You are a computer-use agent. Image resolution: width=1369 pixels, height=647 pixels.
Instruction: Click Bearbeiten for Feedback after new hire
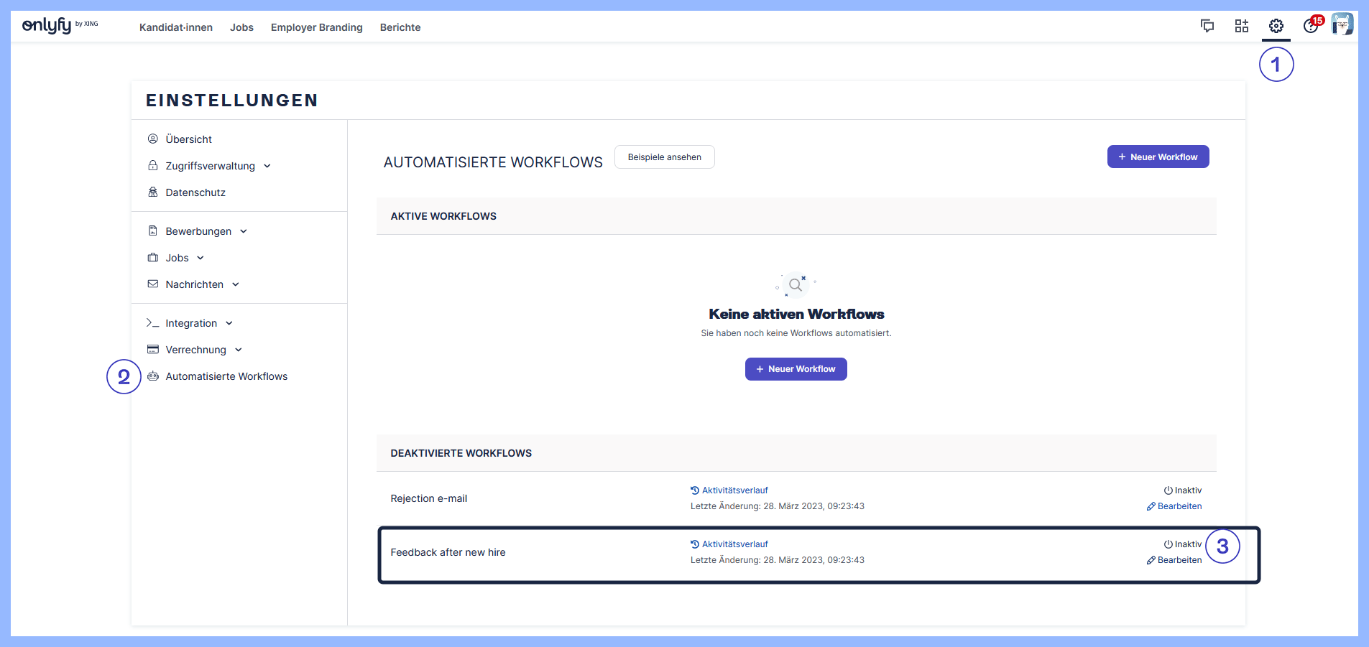(1180, 559)
